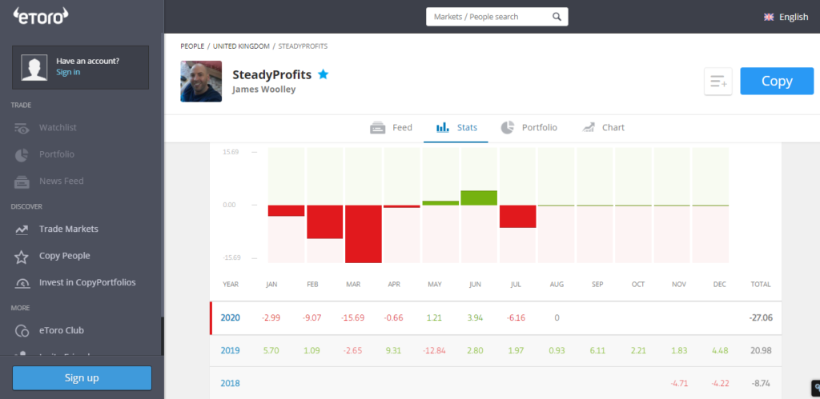Image resolution: width=820 pixels, height=399 pixels.
Task: Open the Feed tab
Action: pos(391,127)
